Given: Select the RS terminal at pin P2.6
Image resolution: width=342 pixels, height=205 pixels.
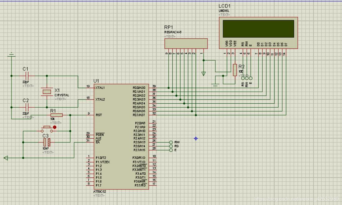Looking at the screenshot, I should point(171,146).
